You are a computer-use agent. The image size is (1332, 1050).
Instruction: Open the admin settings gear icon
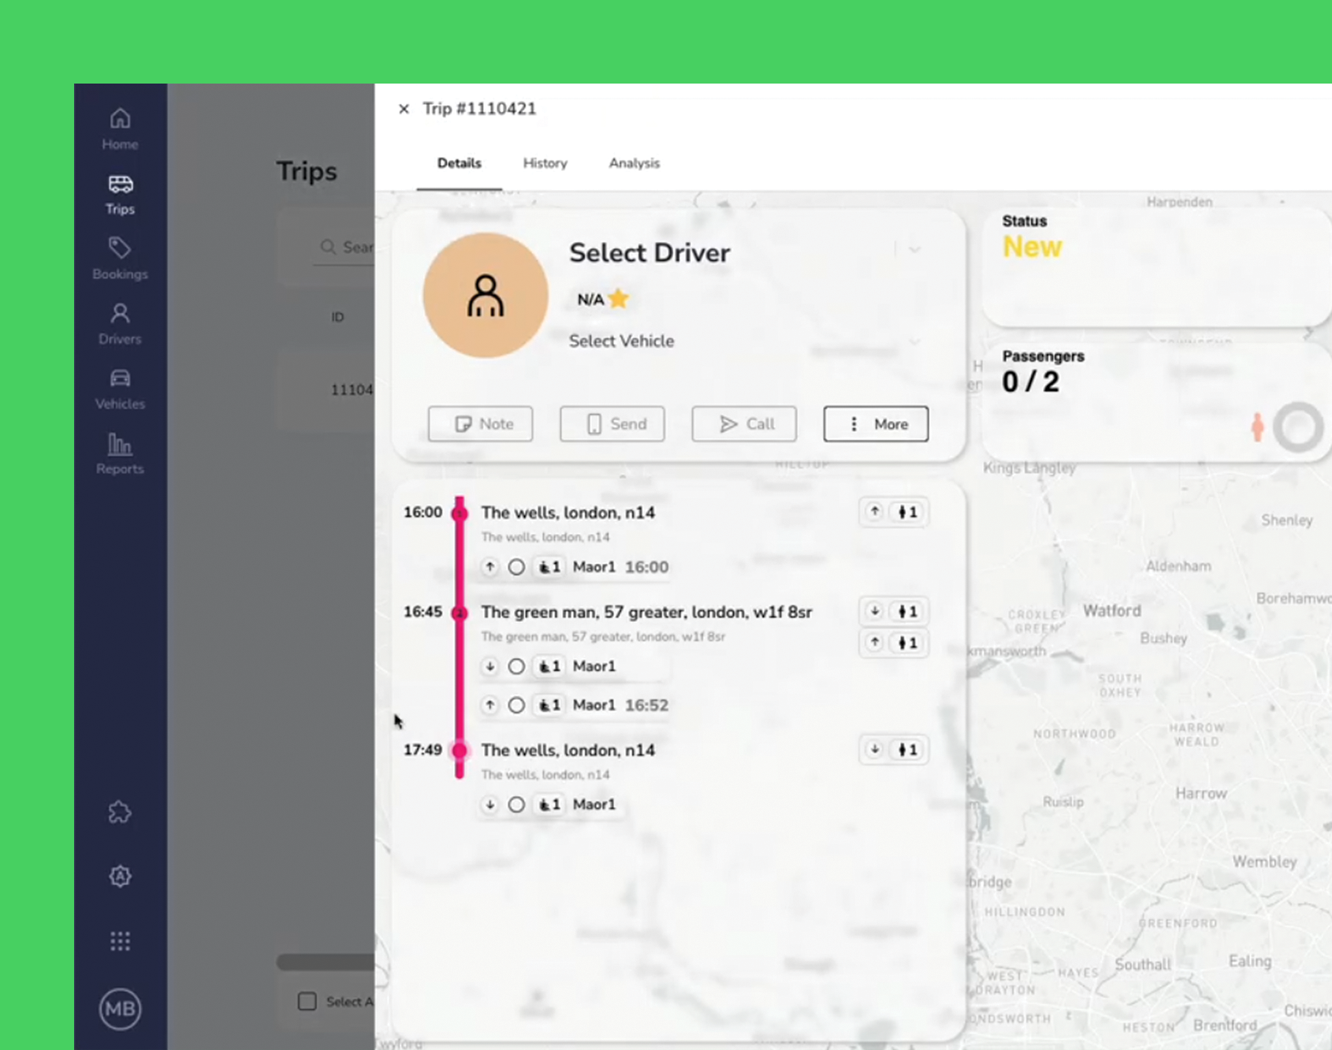pos(120,876)
